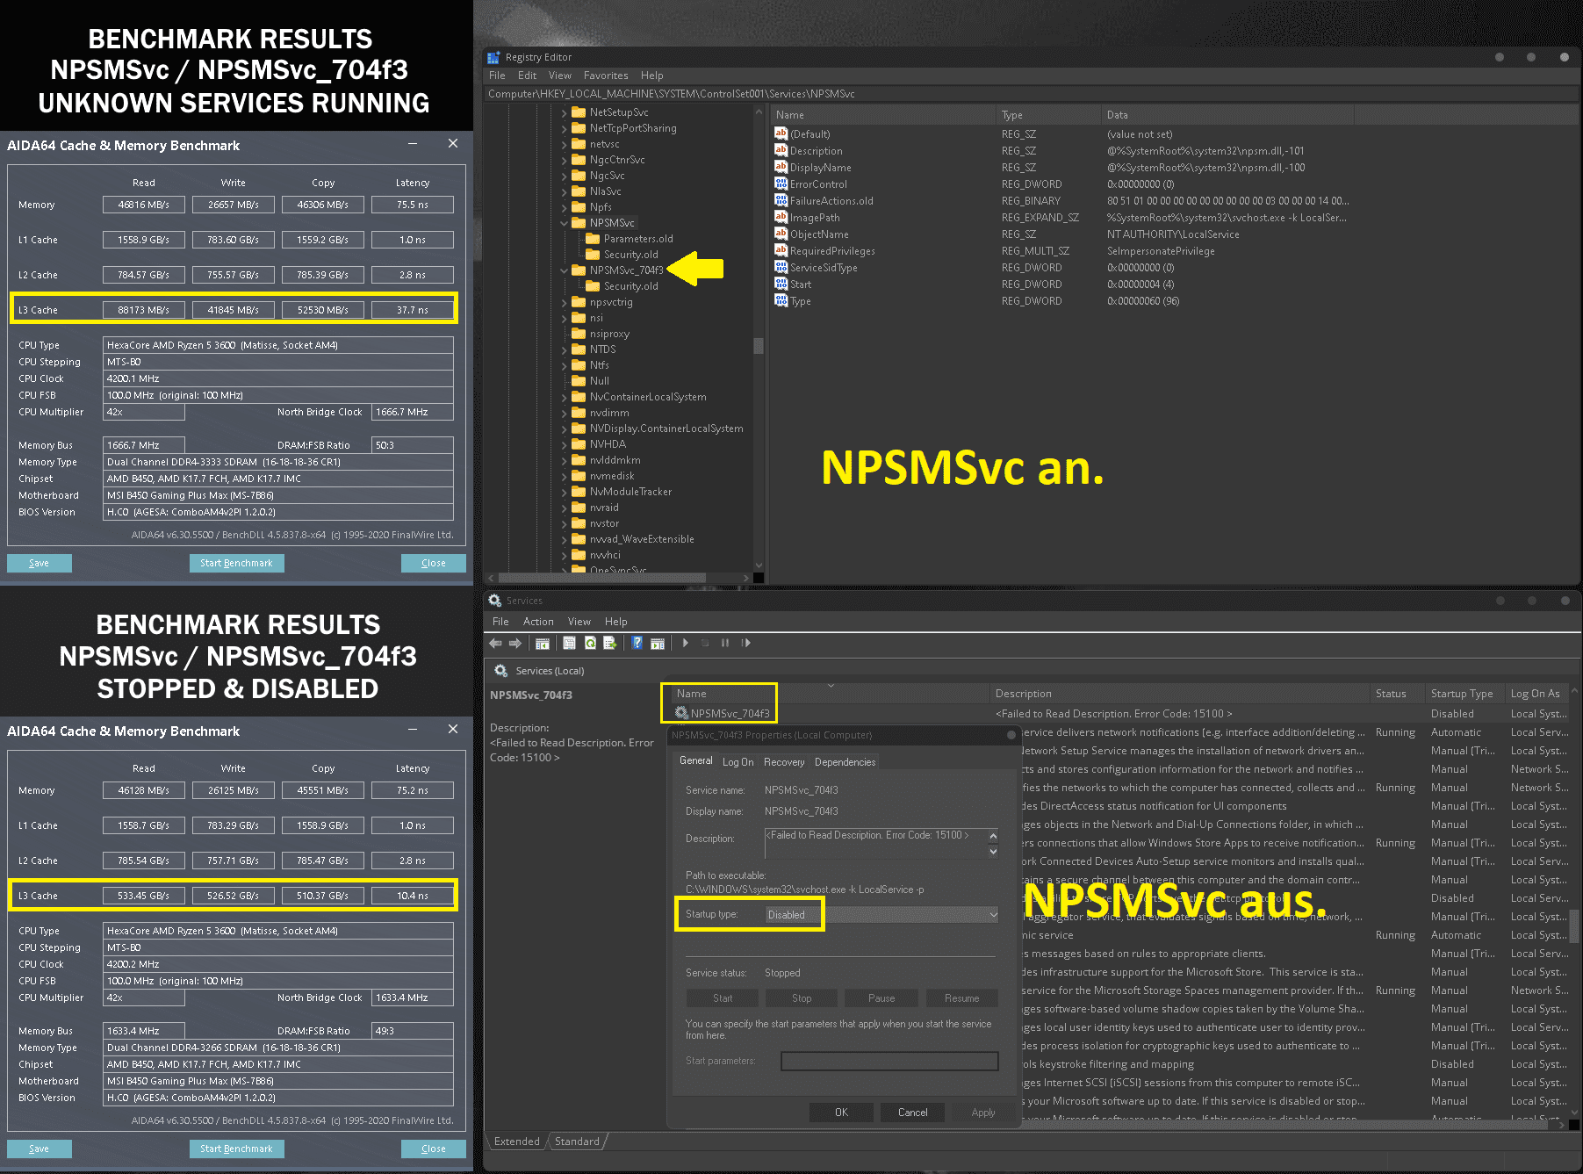Open the Startup type dropdown showing Disabled
This screenshot has height=1174, width=1583.
(x=881, y=915)
